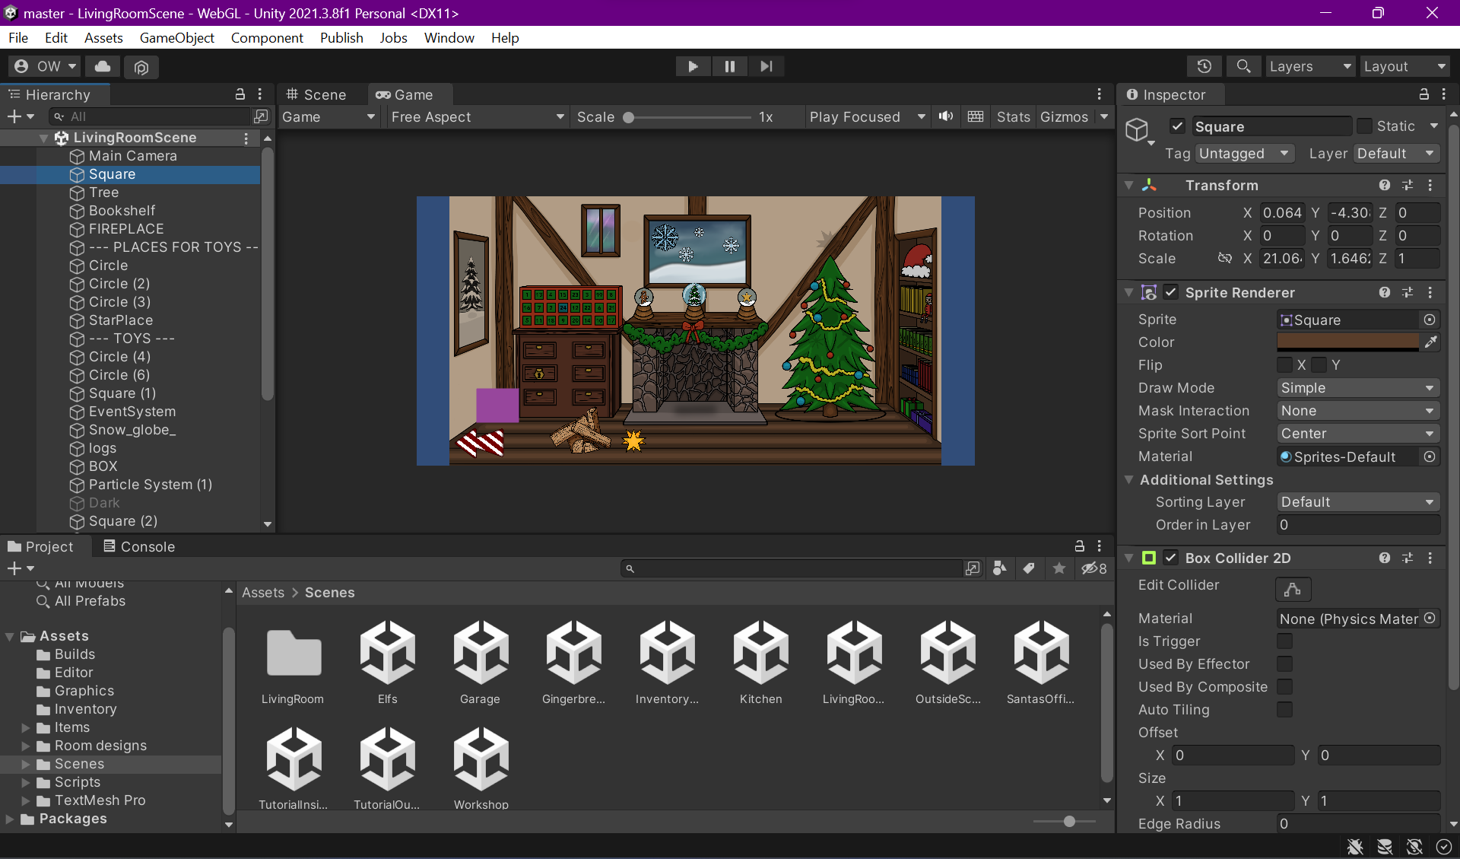Click the Step frame button
Viewport: 1460px width, 859px height.
[766, 66]
